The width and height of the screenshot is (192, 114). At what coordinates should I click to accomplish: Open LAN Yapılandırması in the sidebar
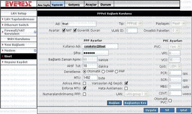point(19,19)
